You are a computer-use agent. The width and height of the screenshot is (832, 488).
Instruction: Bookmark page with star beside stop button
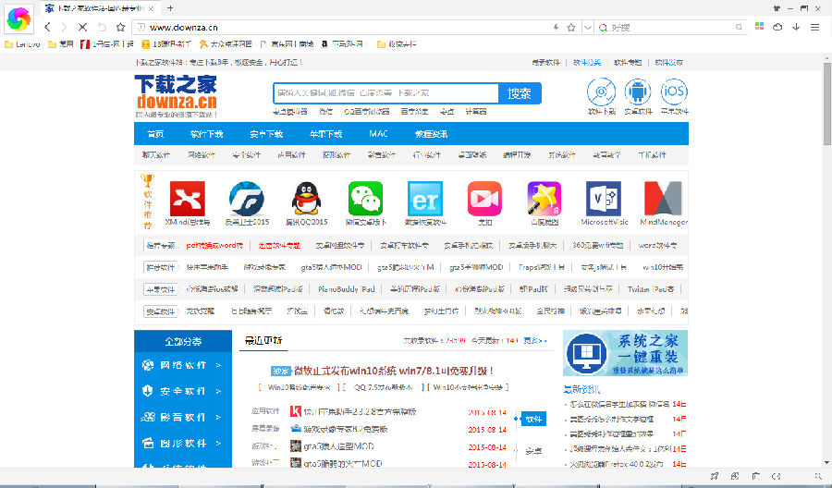(121, 27)
